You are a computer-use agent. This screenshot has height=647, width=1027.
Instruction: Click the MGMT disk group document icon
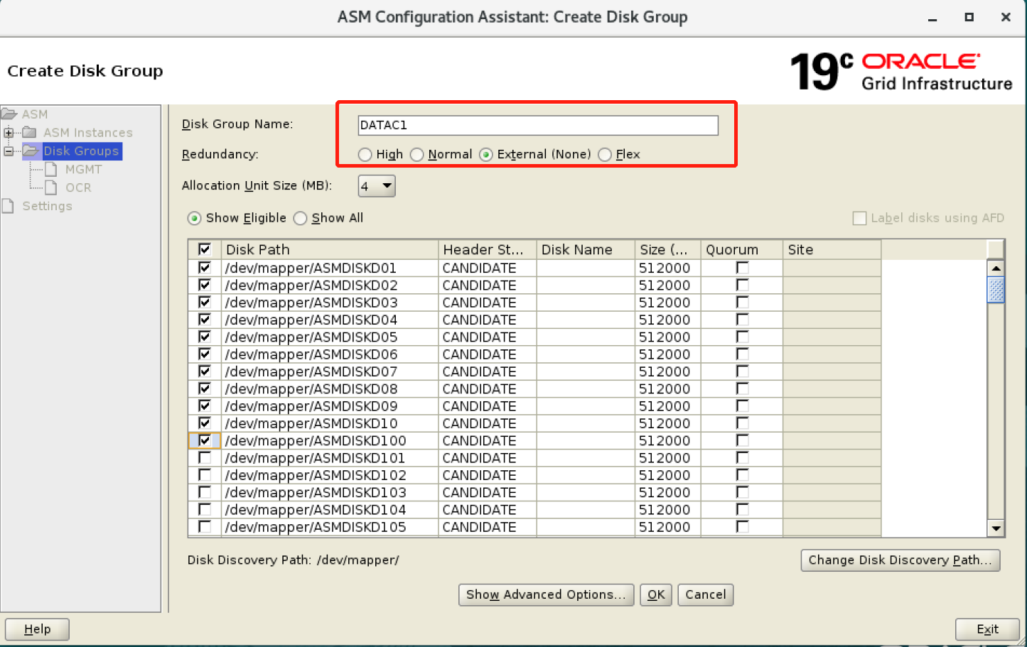click(51, 170)
